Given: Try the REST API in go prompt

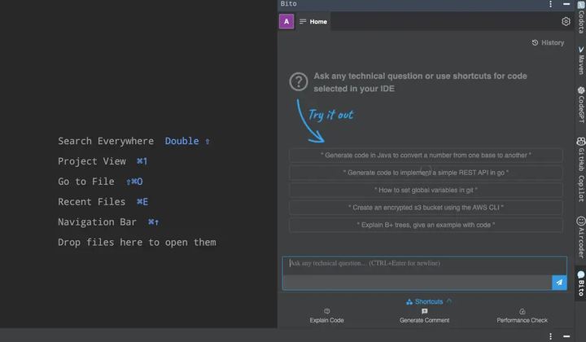Looking at the screenshot, I should 426,173.
